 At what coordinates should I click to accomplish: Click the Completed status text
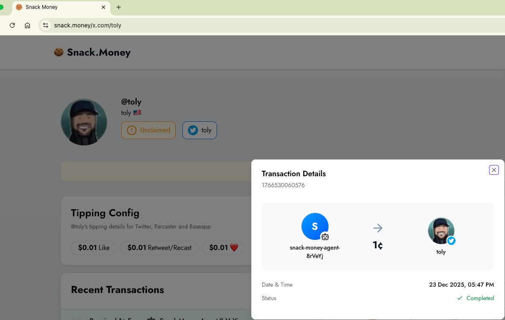coord(480,298)
